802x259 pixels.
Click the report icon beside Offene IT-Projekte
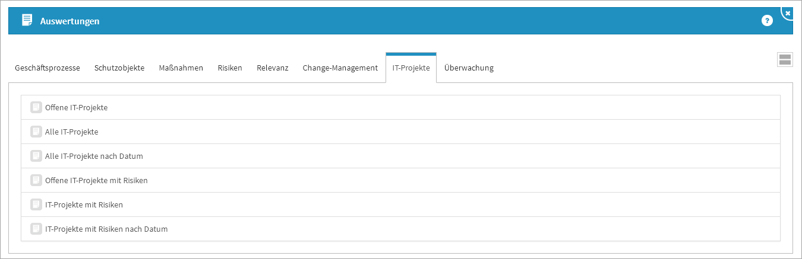coord(36,107)
